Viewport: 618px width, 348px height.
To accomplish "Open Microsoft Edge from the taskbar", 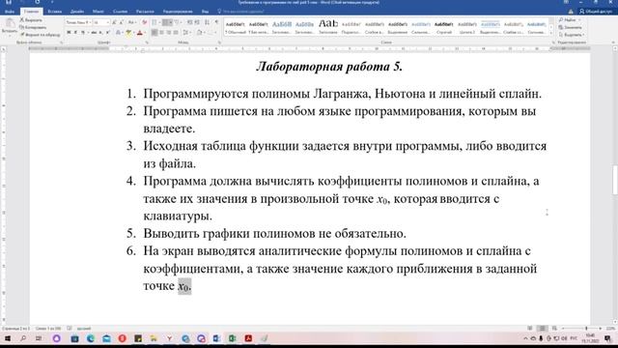I will (x=91, y=338).
